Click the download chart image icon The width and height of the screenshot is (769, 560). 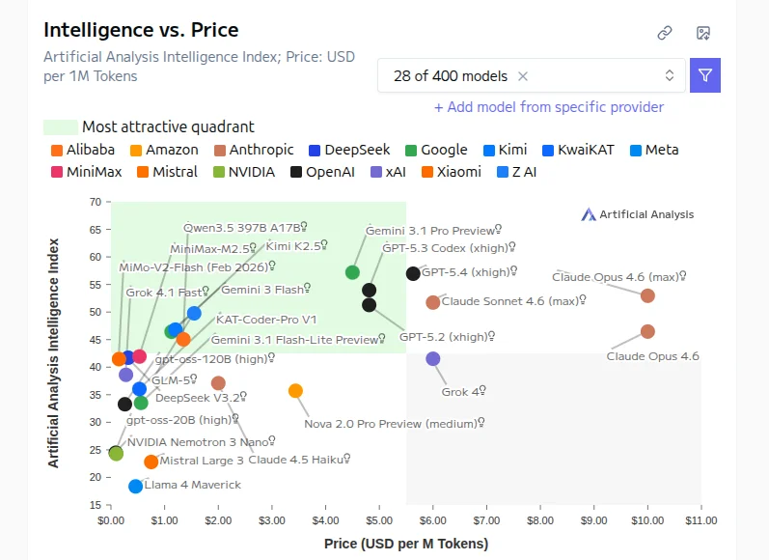(703, 33)
